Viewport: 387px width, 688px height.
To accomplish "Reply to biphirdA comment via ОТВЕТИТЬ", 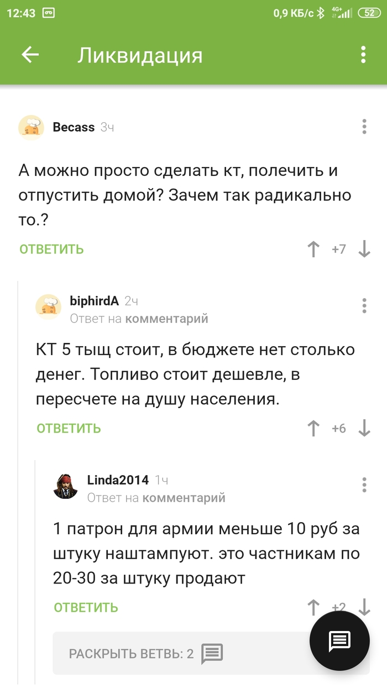I will tap(69, 429).
